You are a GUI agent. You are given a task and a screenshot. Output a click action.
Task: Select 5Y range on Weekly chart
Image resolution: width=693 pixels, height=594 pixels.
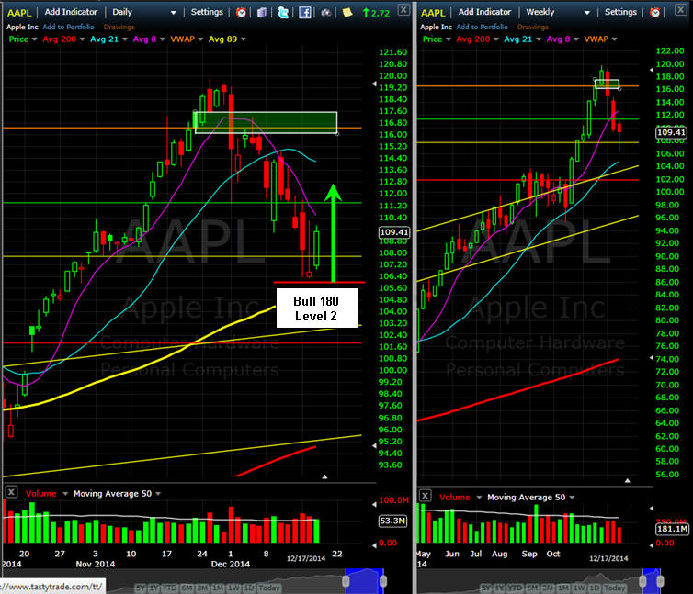[x=485, y=588]
